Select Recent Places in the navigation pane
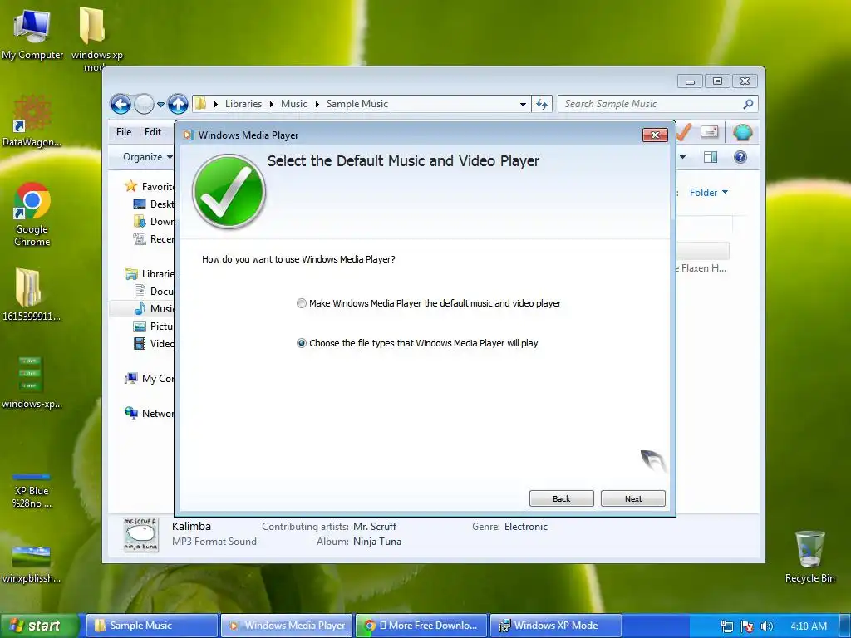 point(154,238)
